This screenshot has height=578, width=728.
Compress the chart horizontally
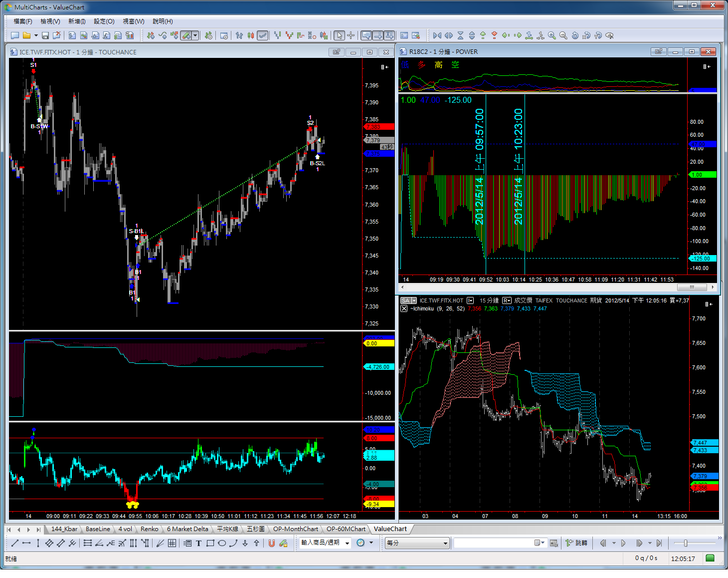[x=437, y=35]
